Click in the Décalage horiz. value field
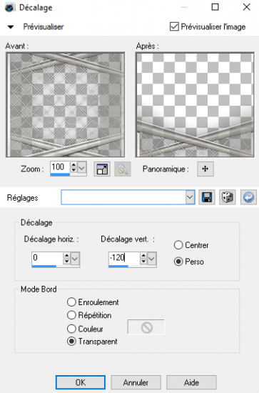This screenshot has width=259, height=393. 48,258
